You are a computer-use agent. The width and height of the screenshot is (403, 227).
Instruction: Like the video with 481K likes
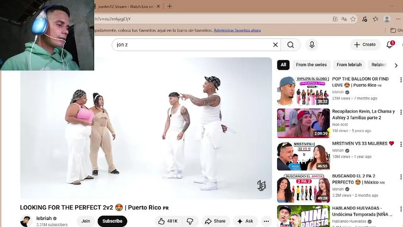[168, 221]
